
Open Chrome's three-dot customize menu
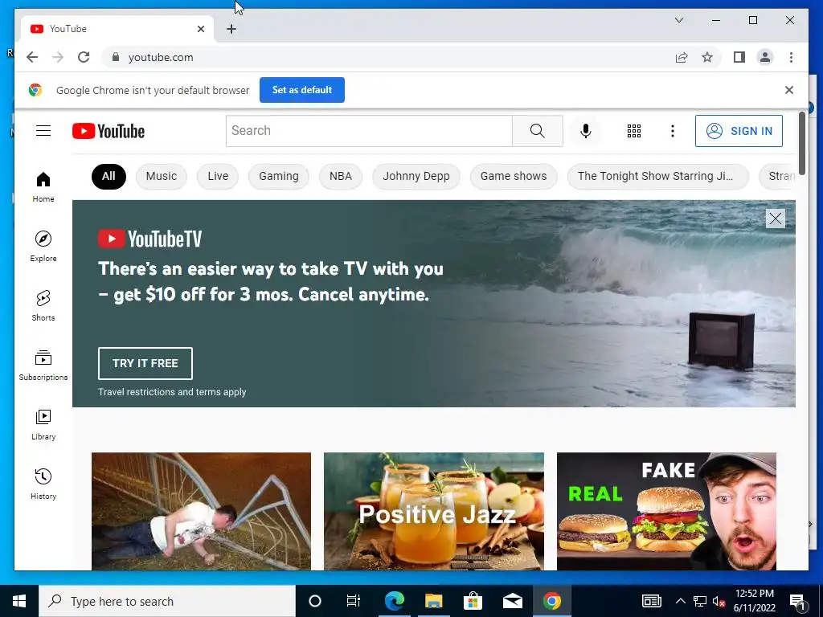click(791, 57)
